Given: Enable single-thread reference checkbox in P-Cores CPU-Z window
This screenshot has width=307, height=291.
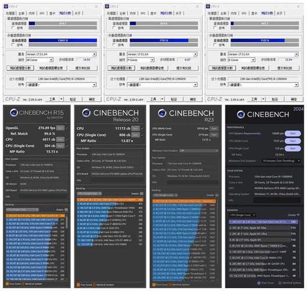Looking at the screenshot, I should (114, 28).
